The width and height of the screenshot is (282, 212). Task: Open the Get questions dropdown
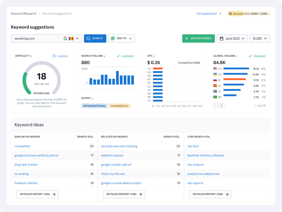click(x=208, y=13)
